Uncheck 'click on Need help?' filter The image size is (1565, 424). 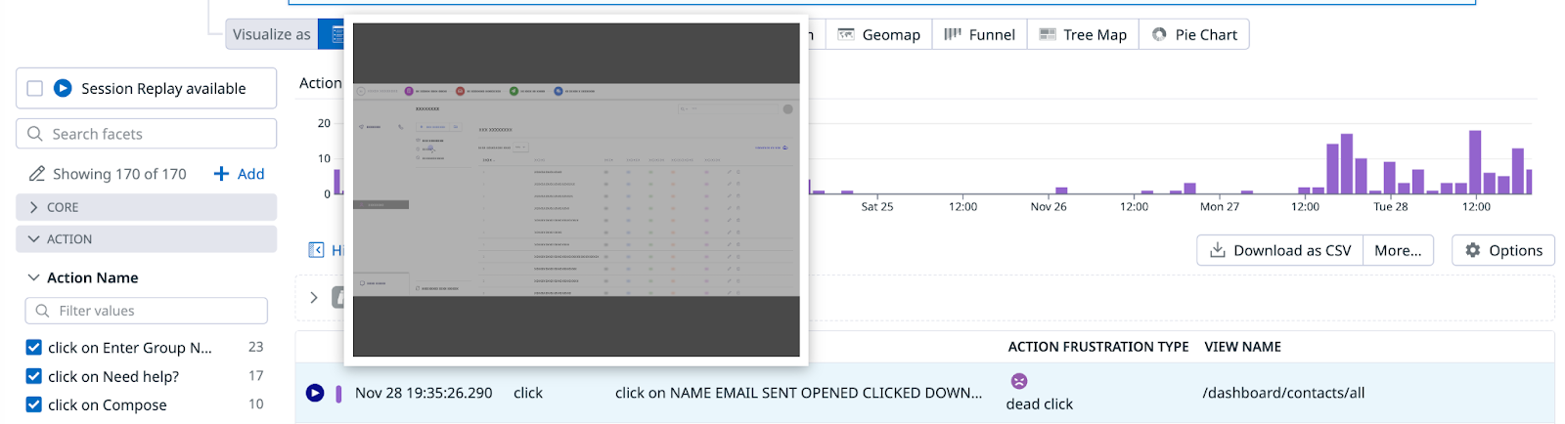click(34, 376)
